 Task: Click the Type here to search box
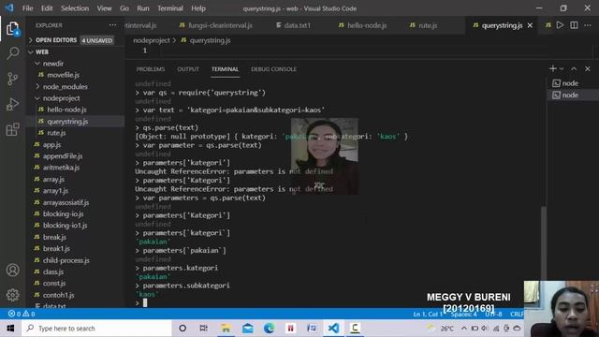[97, 329]
